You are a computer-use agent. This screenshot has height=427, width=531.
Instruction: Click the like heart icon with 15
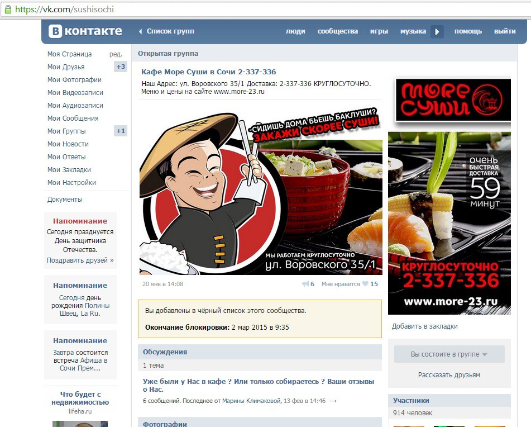365,284
